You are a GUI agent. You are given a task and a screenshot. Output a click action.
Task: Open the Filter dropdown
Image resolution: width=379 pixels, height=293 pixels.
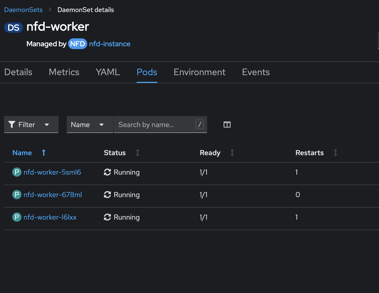(x=31, y=125)
